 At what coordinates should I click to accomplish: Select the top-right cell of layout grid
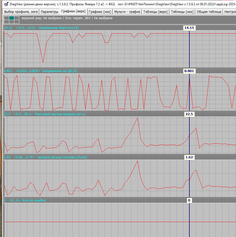[17, 18]
